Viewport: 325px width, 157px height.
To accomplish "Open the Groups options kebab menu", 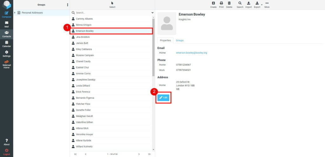I will (67, 5).
